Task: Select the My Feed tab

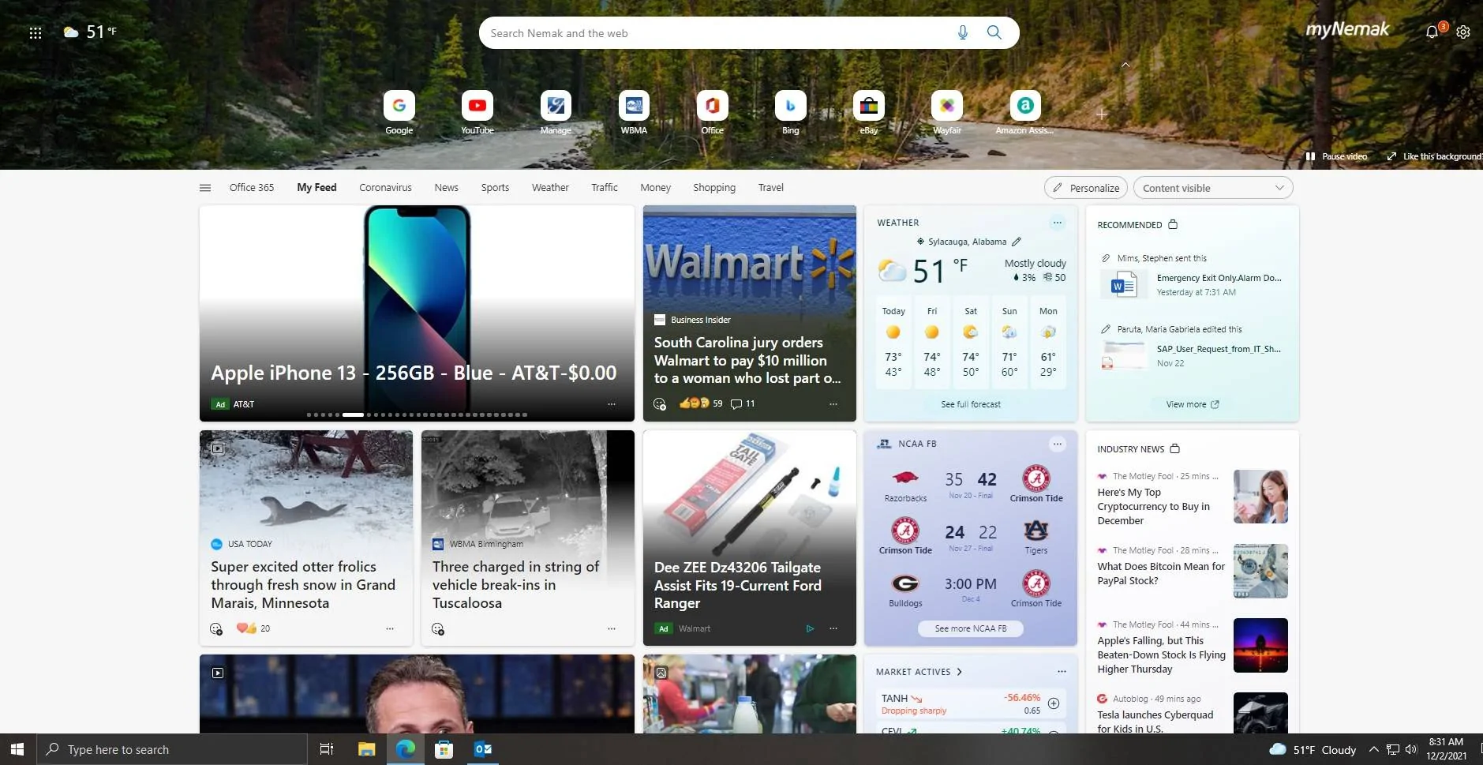Action: pos(316,188)
